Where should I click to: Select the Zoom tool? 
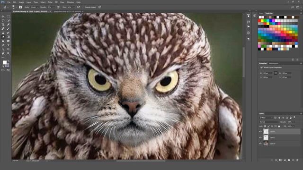tap(8, 53)
